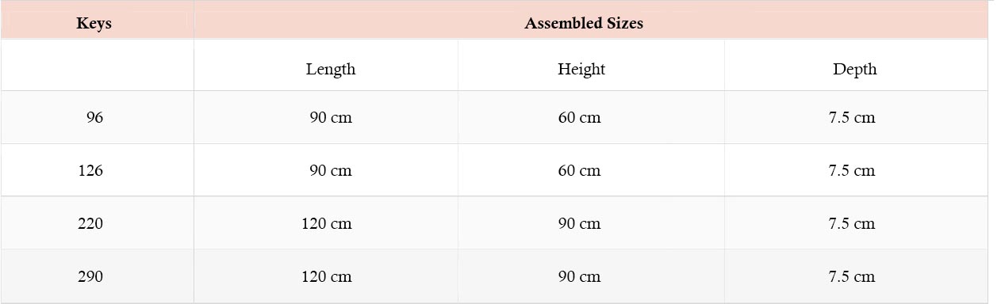The height and width of the screenshot is (304, 1001).
Task: Select the Height subheader cell
Action: pyautogui.click(x=591, y=66)
